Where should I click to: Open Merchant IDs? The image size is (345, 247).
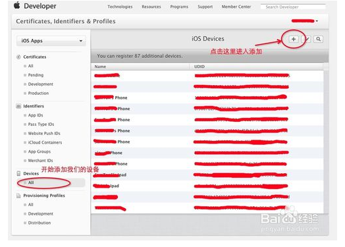40,161
